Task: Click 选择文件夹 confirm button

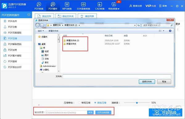Action: click(147, 82)
